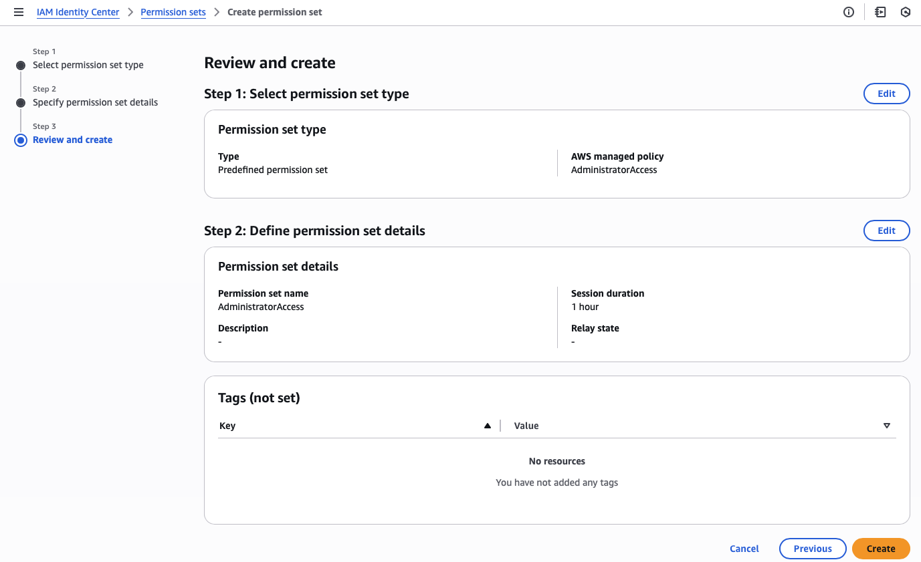Image resolution: width=921 pixels, height=562 pixels.
Task: Click the Step 3 filled step indicator circle
Action: 20,140
